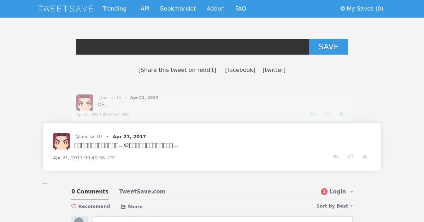Click the Share button in comments

132,207
